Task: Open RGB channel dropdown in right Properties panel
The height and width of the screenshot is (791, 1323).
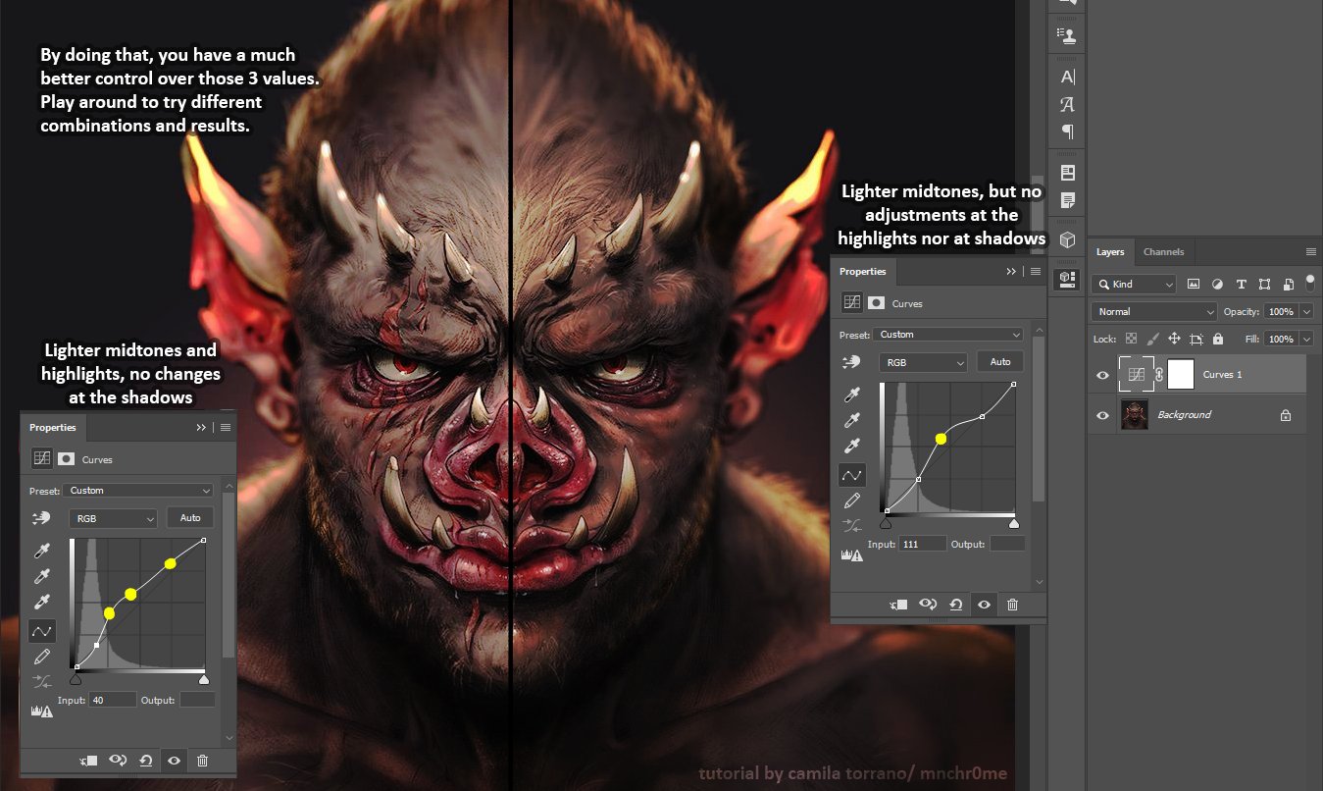Action: (924, 362)
